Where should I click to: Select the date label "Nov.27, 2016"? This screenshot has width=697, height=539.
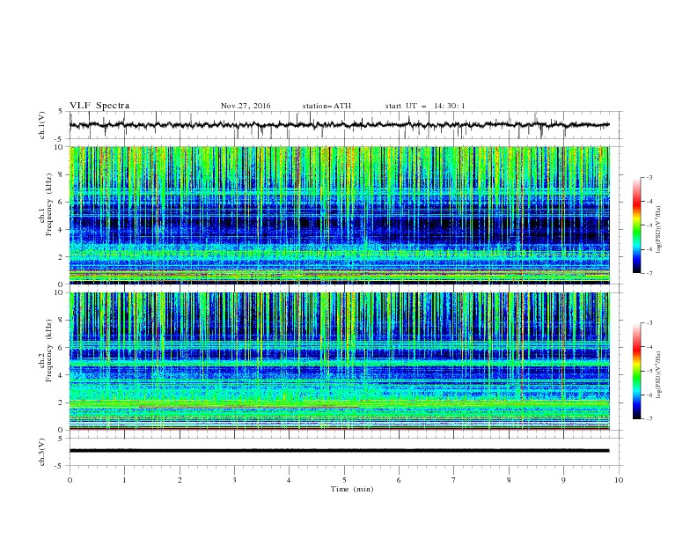pos(246,106)
